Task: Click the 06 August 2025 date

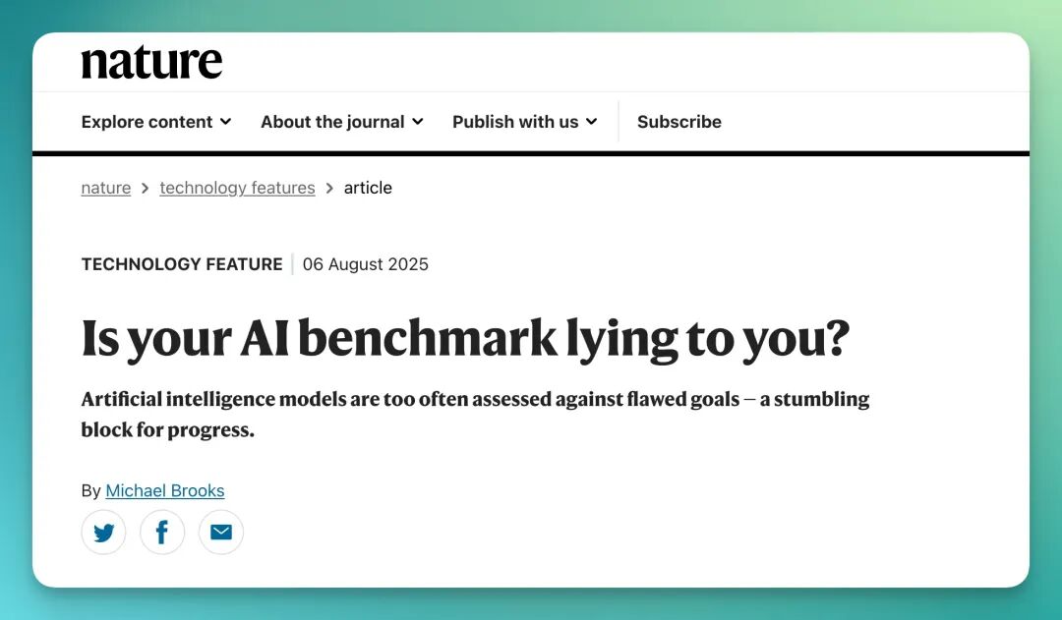Action: 365,264
